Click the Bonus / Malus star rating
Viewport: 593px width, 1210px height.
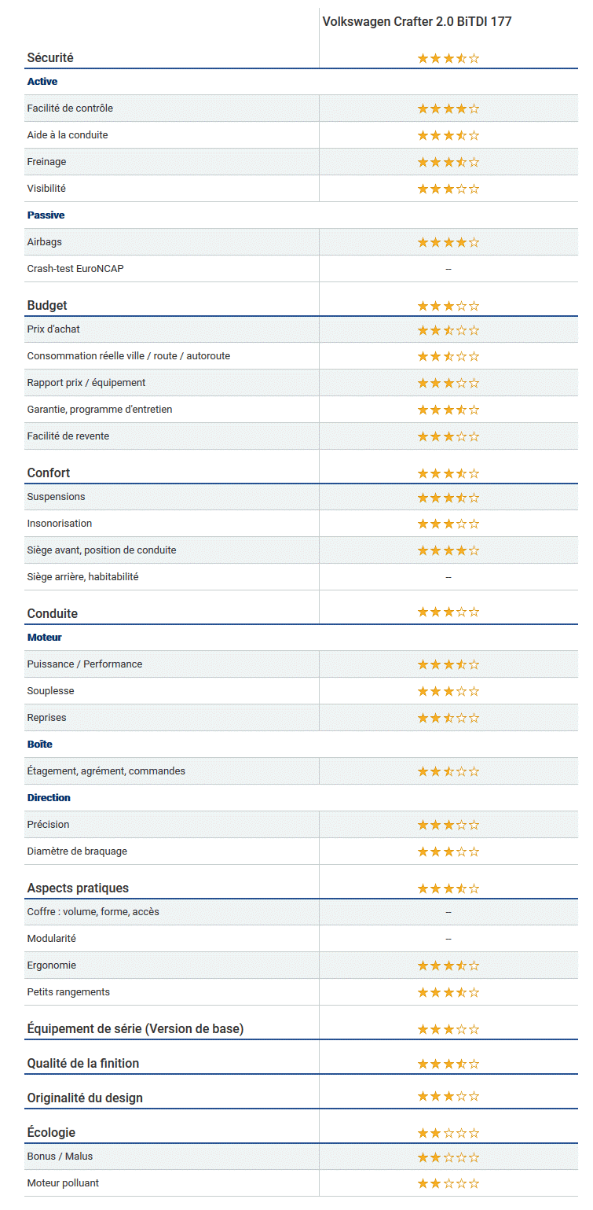pos(448,1157)
